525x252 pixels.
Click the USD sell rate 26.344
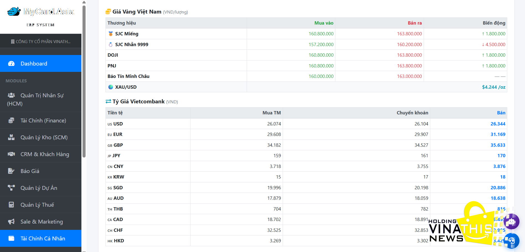498,124
